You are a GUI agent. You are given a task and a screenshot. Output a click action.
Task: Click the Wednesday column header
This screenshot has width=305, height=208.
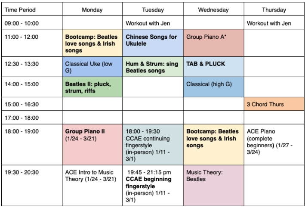213,9
